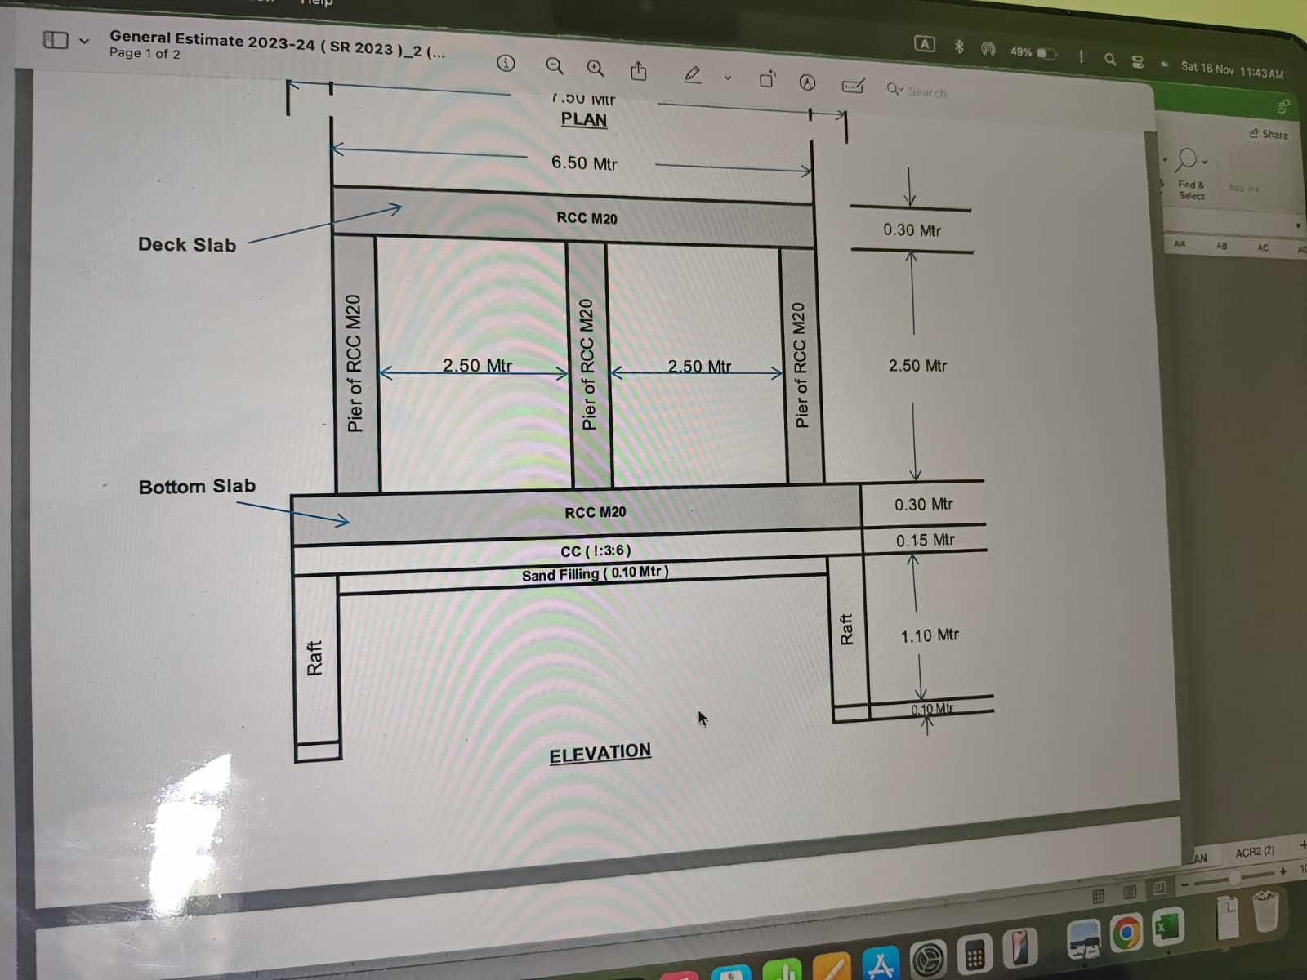
Task: Click the Share button in Excel
Action: tap(1269, 134)
